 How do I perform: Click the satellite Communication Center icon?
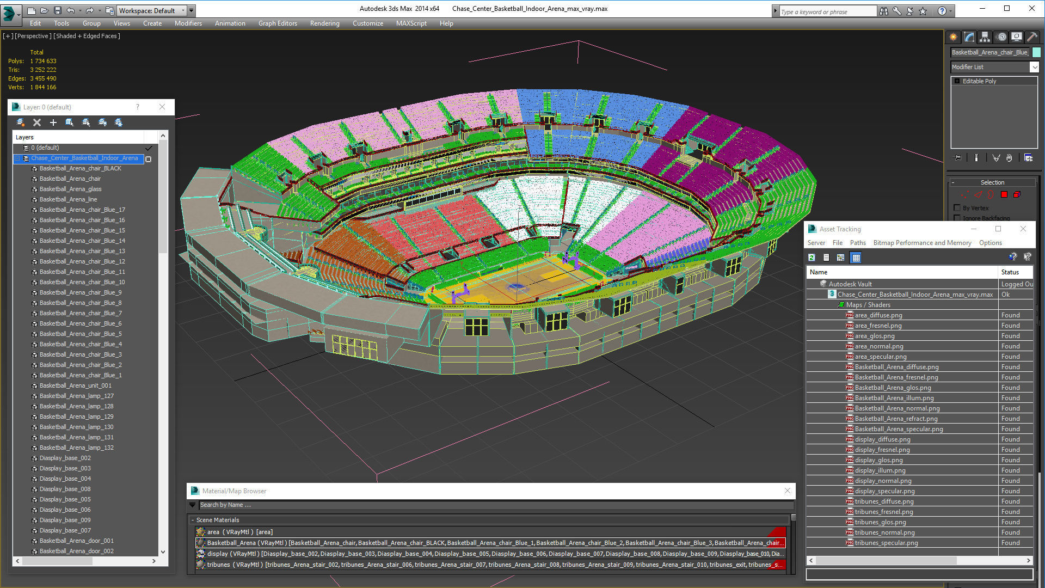click(x=910, y=11)
